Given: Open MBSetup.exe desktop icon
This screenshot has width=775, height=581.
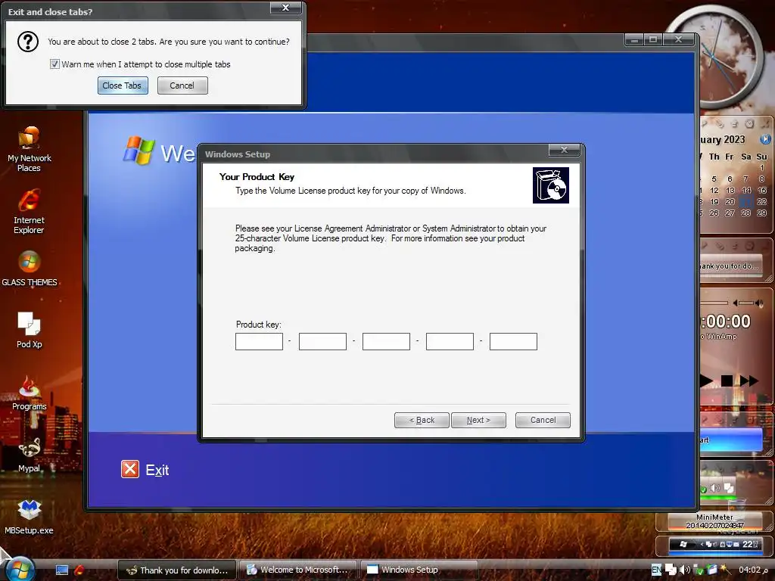Looking at the screenshot, I should click(30, 517).
